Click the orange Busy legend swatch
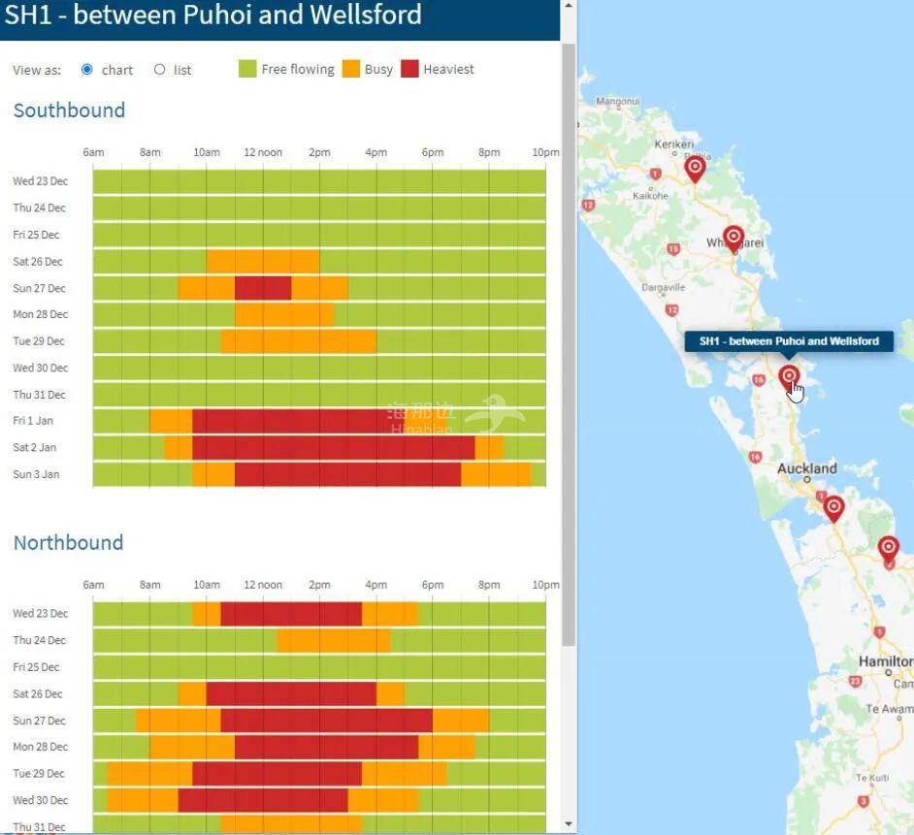The width and height of the screenshot is (914, 835). [x=350, y=69]
